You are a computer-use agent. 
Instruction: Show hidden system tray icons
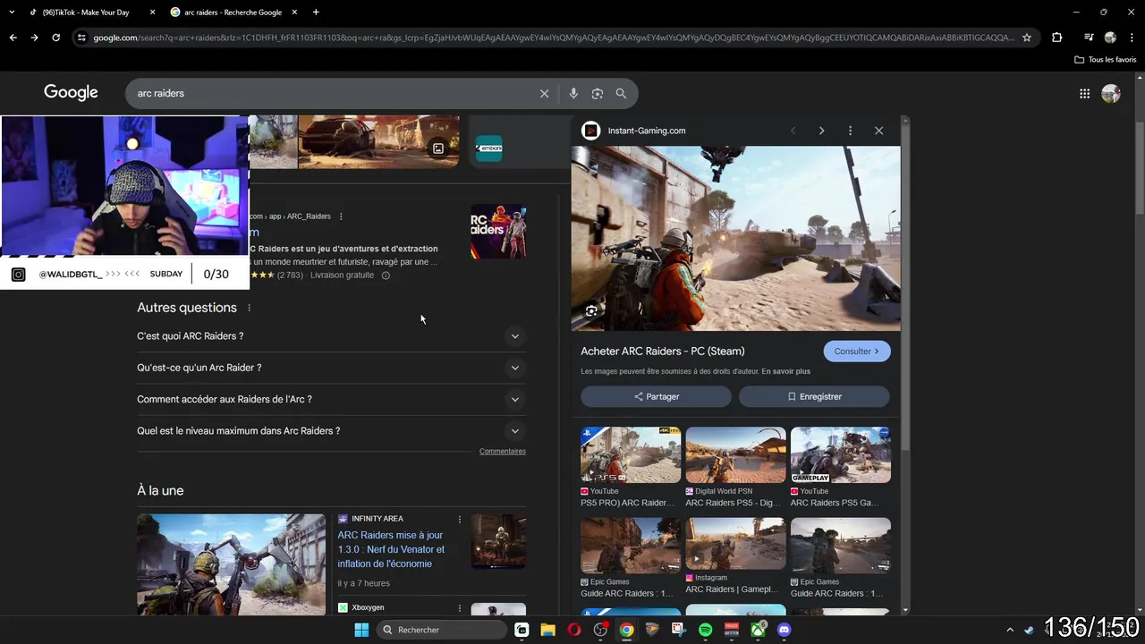[x=1010, y=630]
